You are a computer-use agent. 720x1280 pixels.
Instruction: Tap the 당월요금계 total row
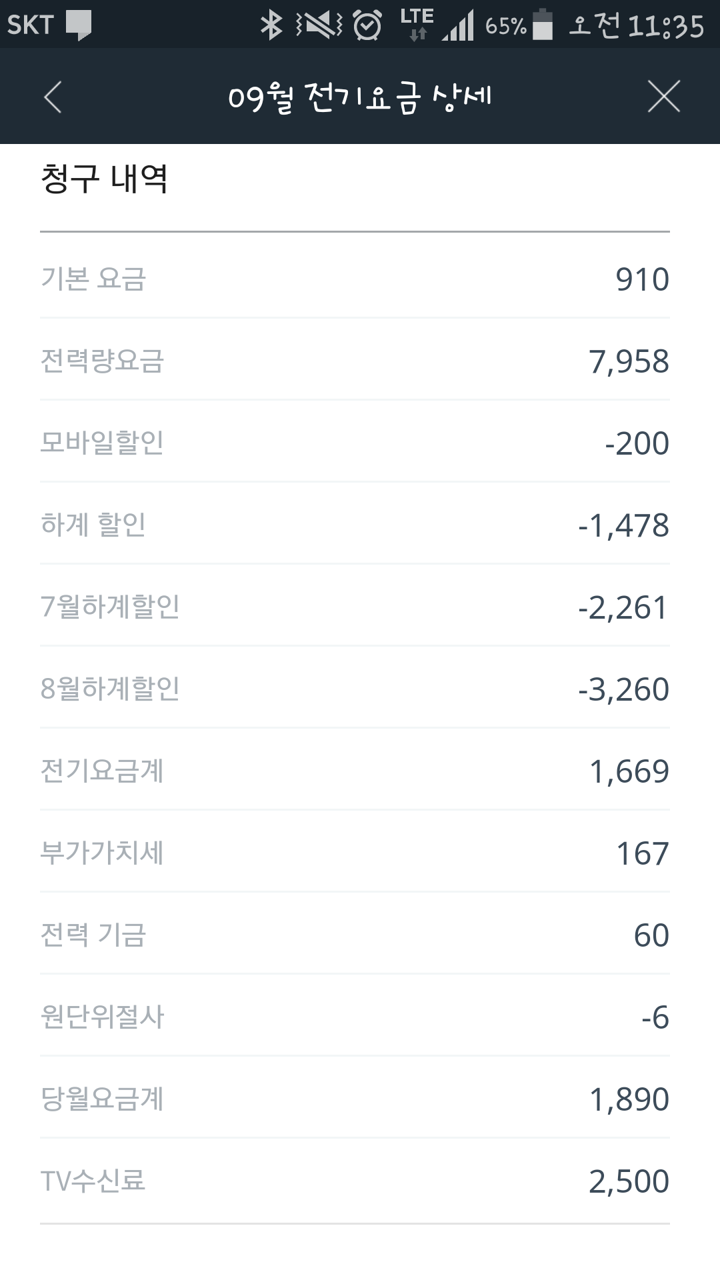(355, 1099)
